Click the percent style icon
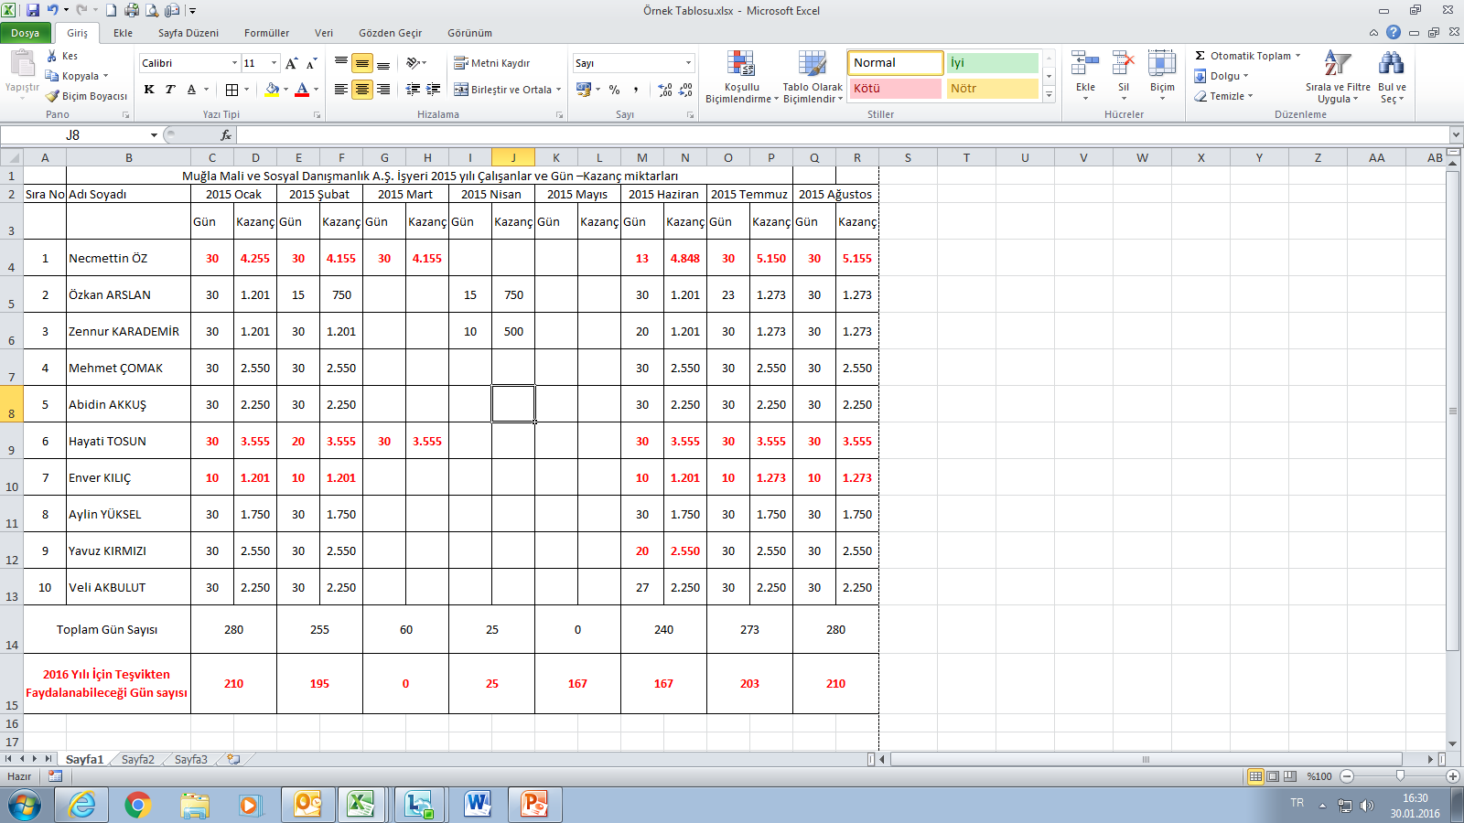The height and width of the screenshot is (823, 1464). coord(615,90)
